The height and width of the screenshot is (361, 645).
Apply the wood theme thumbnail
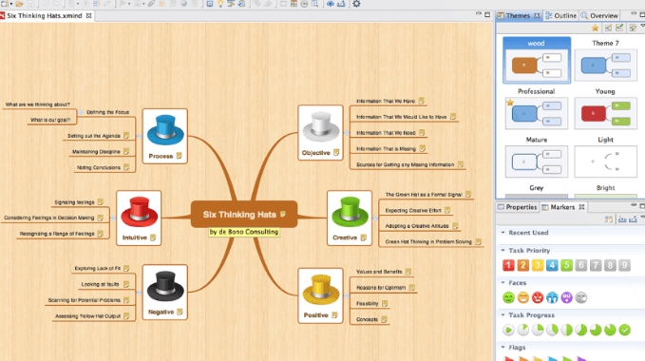tap(537, 61)
